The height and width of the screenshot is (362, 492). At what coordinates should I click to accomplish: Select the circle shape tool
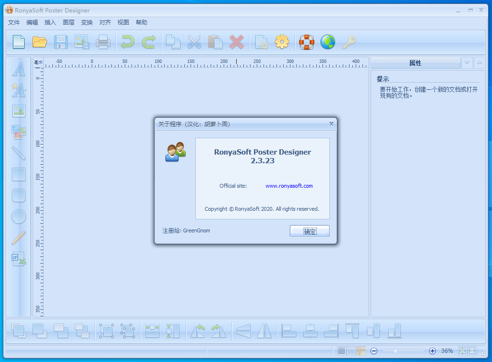(19, 217)
